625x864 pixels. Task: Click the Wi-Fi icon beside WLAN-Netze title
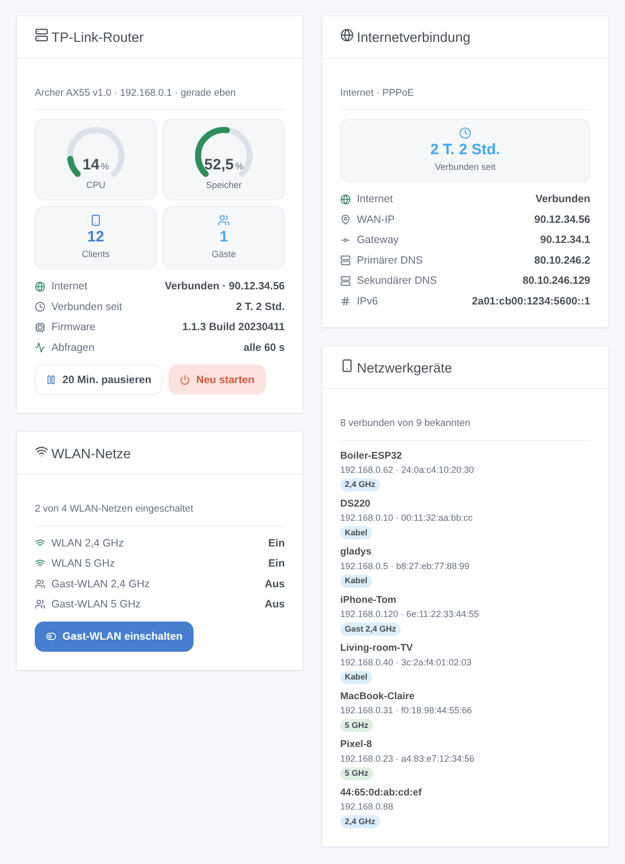[x=41, y=452]
